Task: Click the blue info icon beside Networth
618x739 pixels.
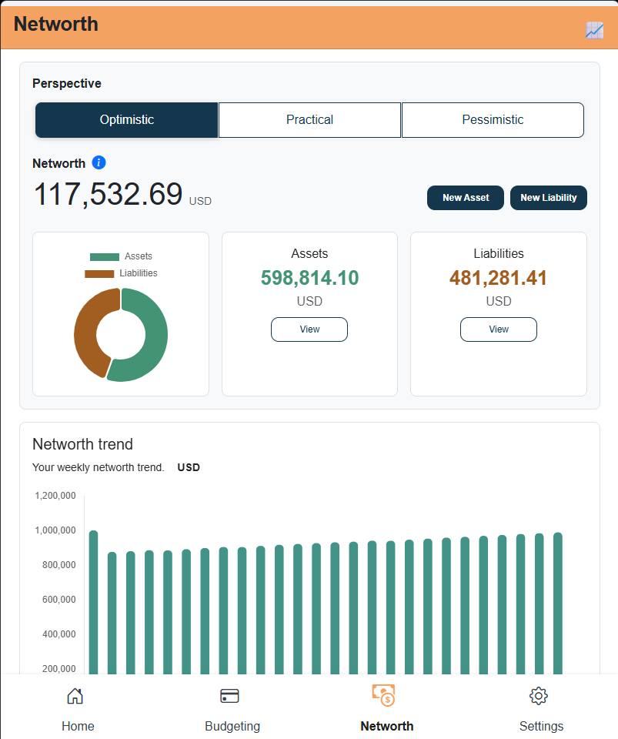Action: [99, 162]
